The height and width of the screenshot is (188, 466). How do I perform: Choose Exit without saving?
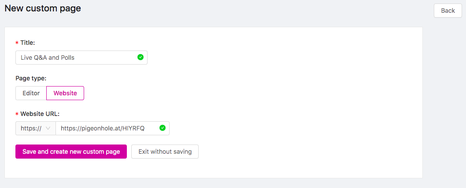[165, 152]
